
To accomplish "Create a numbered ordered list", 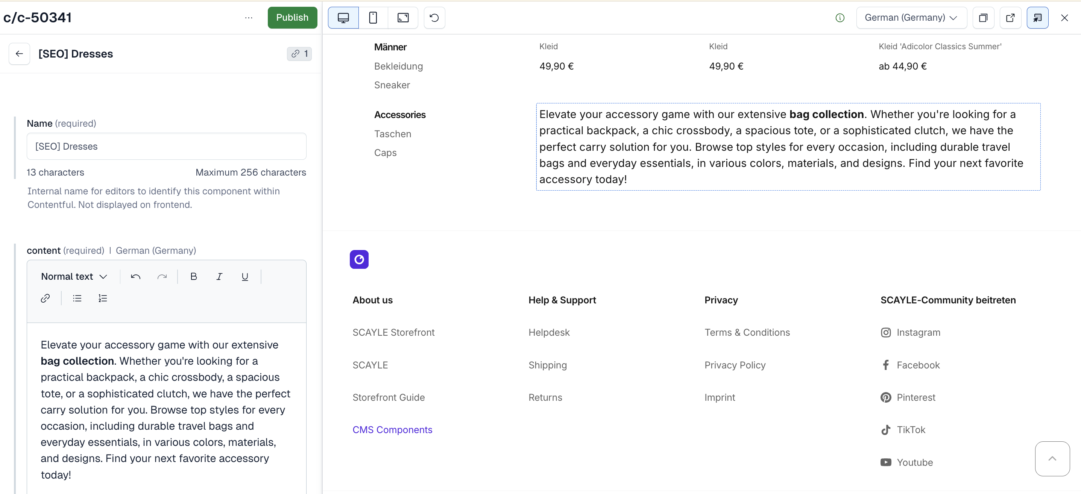I will (103, 298).
